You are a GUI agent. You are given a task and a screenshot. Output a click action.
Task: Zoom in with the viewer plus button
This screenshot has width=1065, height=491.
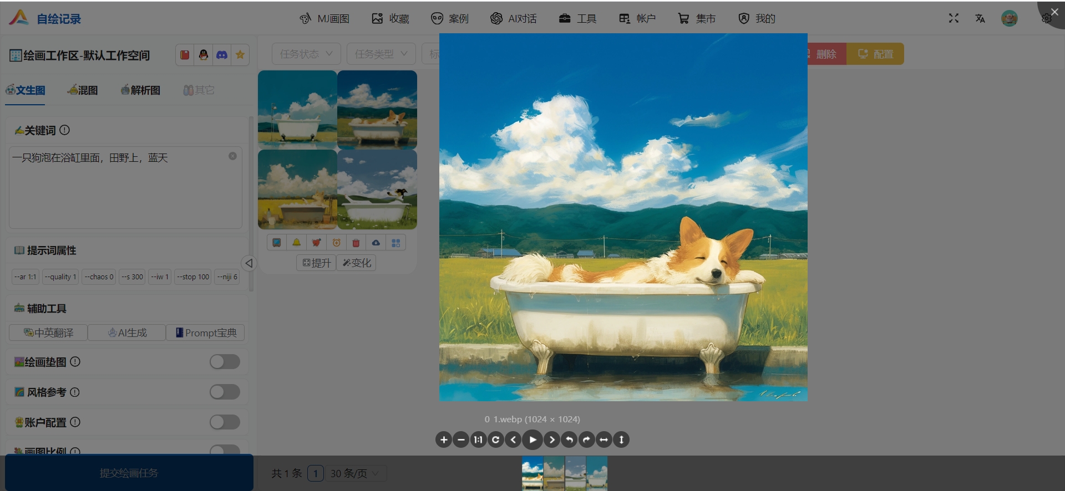pos(444,440)
